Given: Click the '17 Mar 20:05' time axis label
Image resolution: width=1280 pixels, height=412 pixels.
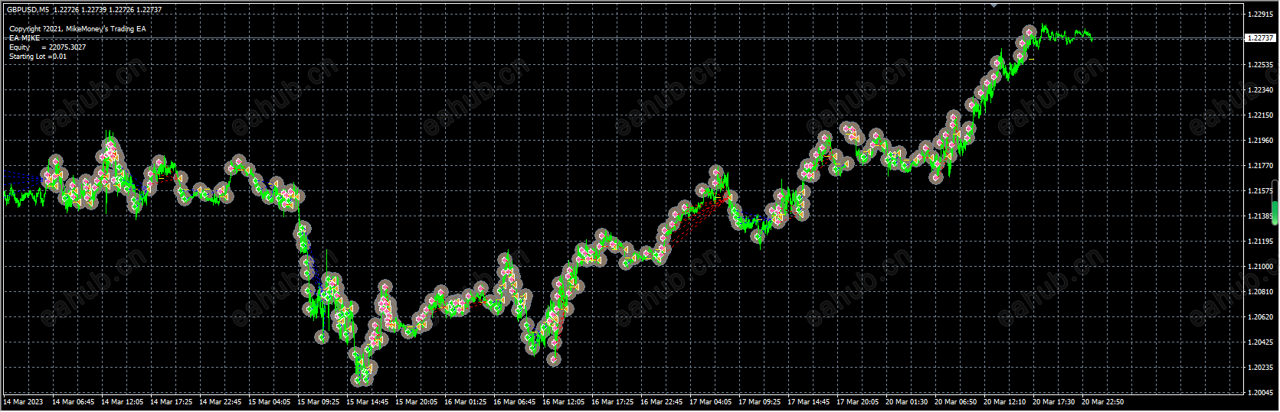Looking at the screenshot, I should (859, 402).
